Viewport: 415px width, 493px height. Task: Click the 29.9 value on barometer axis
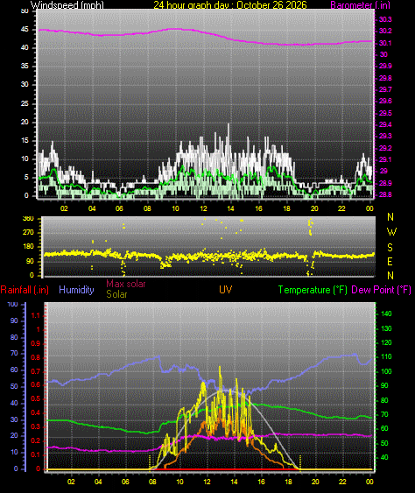(385, 66)
